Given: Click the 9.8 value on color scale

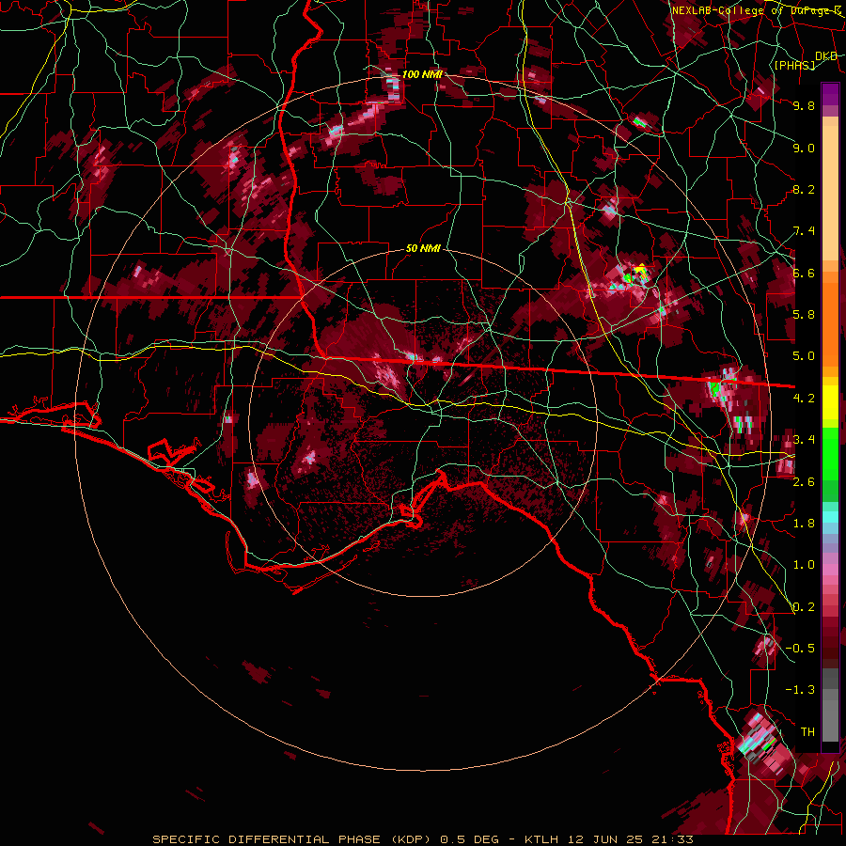Looking at the screenshot, I should pyautogui.click(x=804, y=105).
